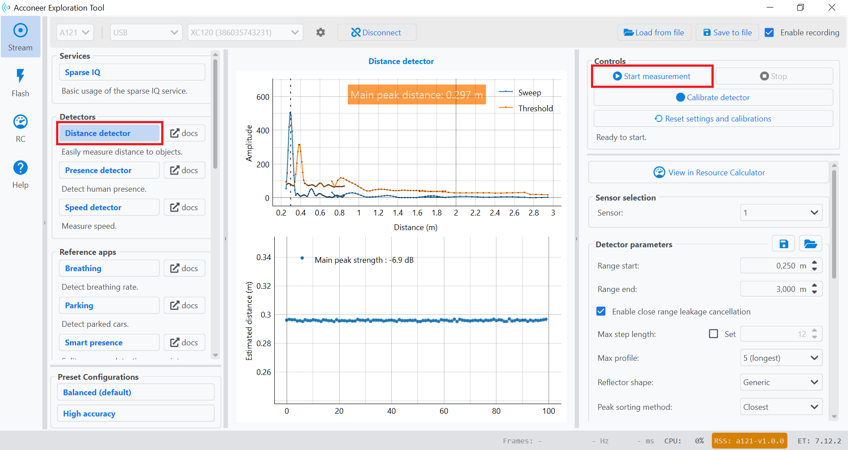Save detector parameters with floppy disk icon
Screen dimensions: 848x450
point(784,244)
